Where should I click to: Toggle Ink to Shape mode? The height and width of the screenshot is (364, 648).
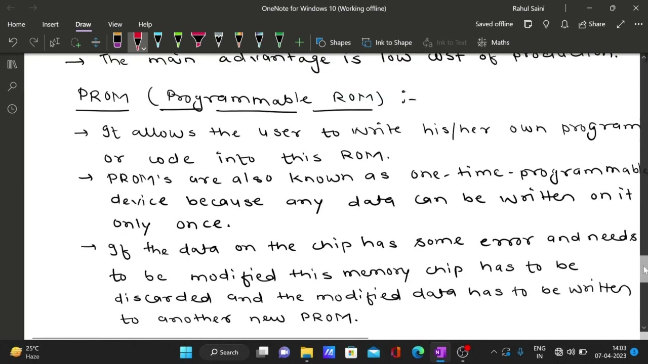(x=386, y=42)
